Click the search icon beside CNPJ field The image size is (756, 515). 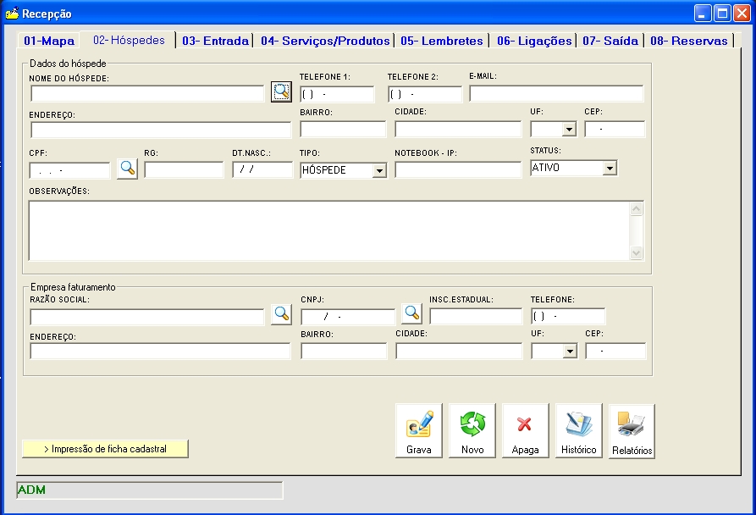(411, 313)
